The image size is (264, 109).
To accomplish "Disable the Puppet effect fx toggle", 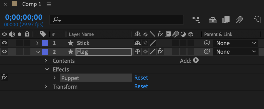I will click(4, 78).
